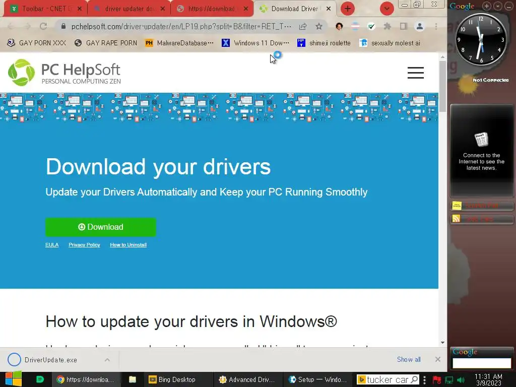Click the DriverUpdate.exe download item
Viewport: 516px width, 387px height.
[51, 360]
